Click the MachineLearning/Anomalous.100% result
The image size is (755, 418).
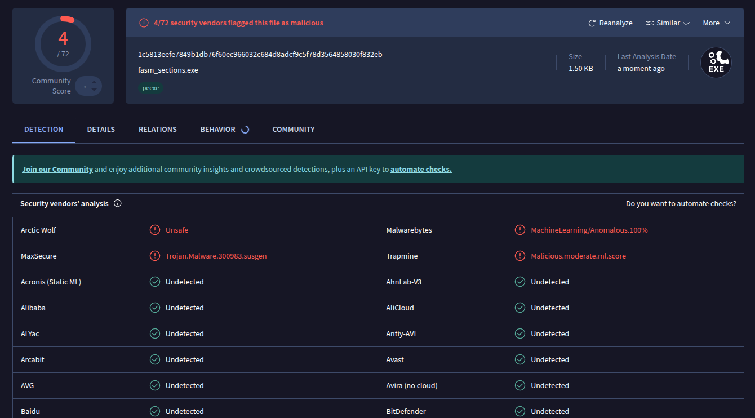(x=589, y=230)
